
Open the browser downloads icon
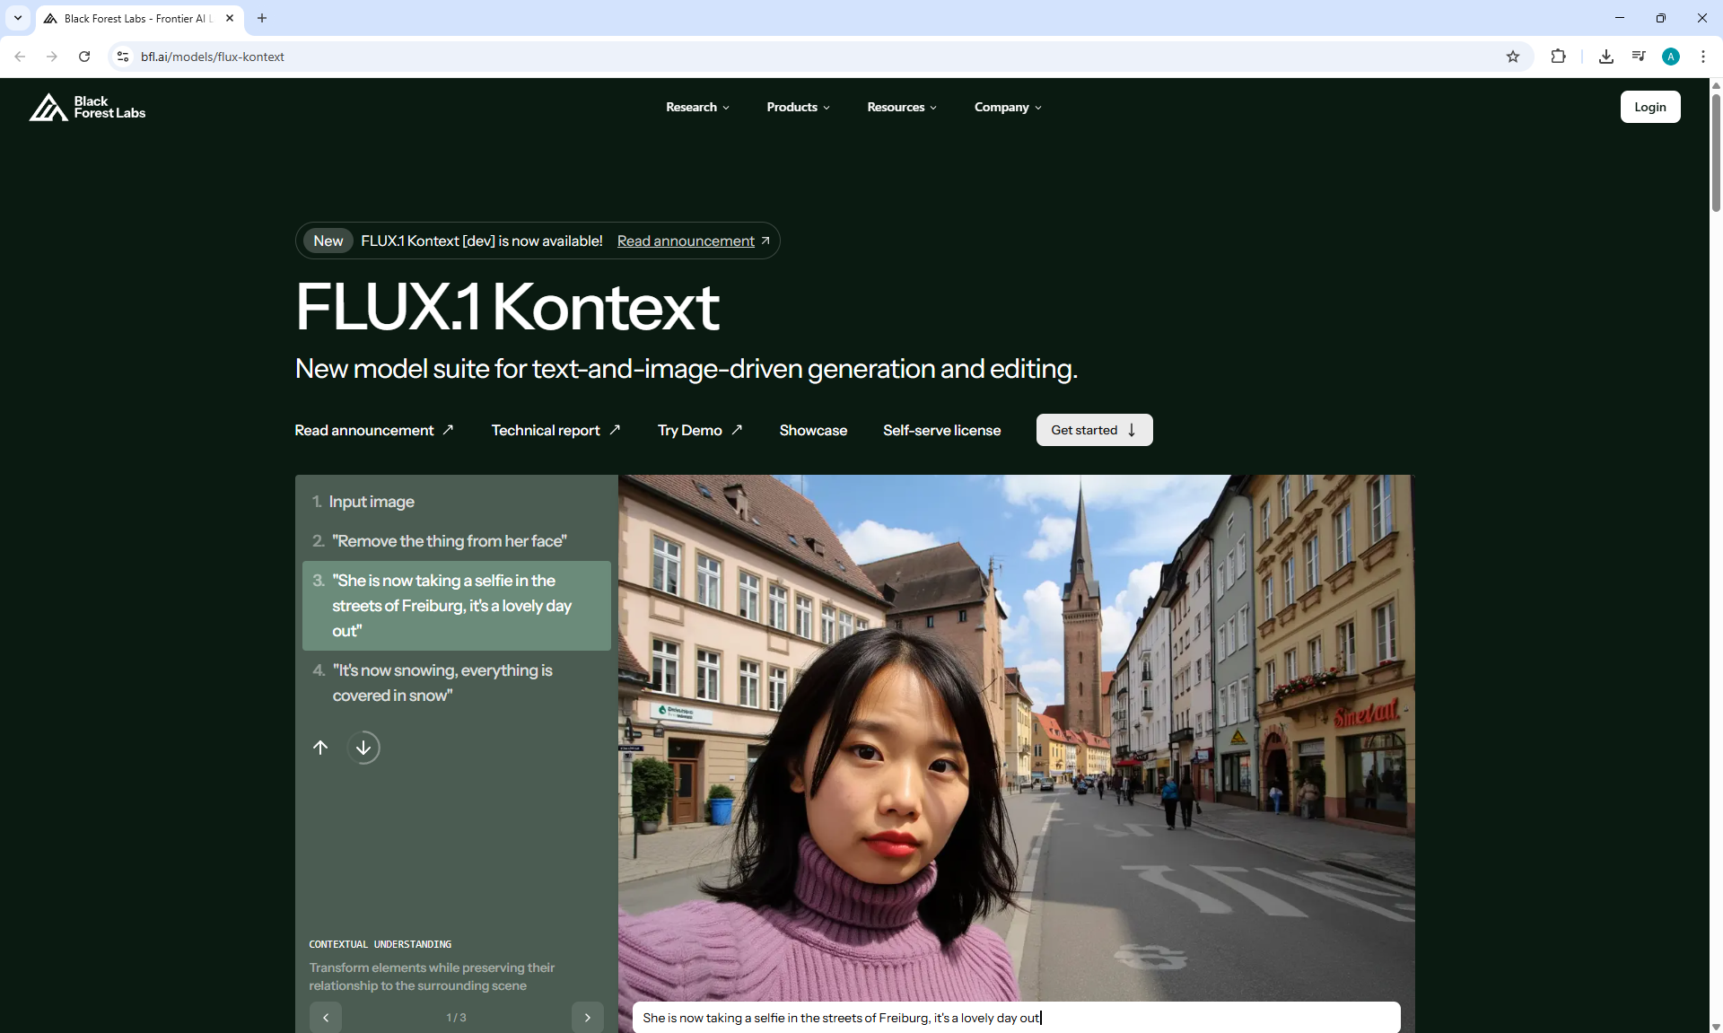[1606, 57]
